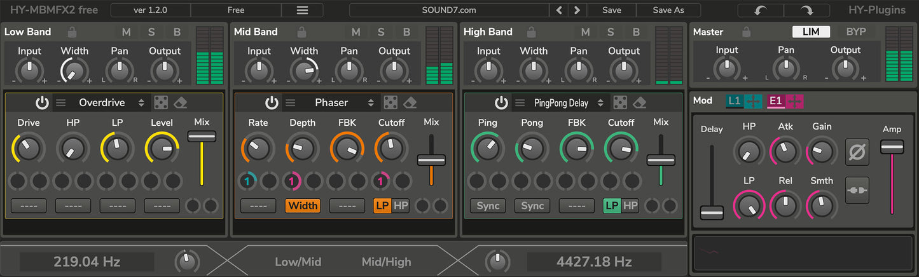Viewport: 919px width, 277px height.
Task: Solo the Low Band with S
Action: coord(151,32)
